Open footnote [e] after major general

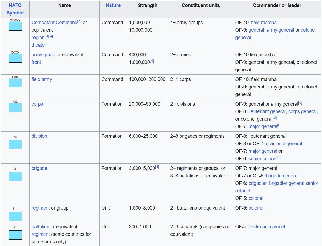coord(279,125)
